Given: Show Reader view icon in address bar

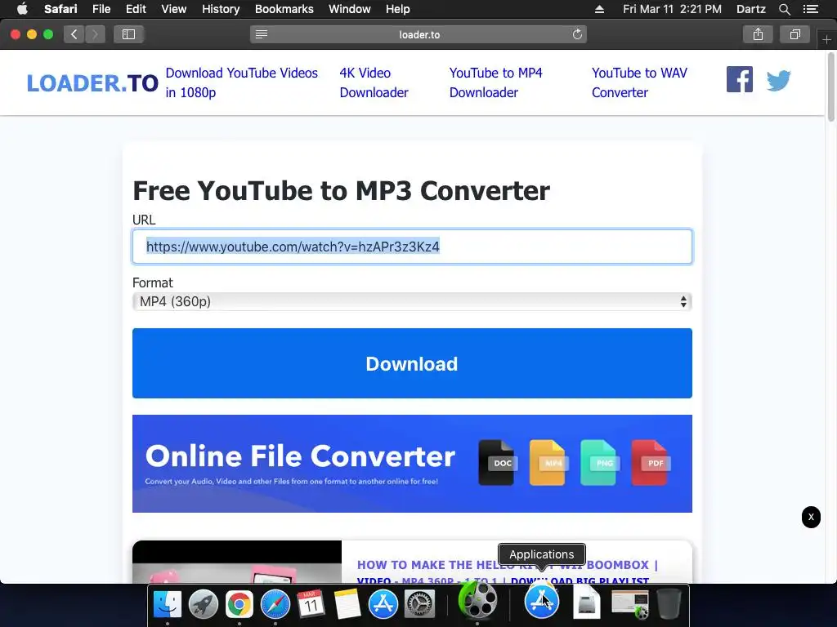Looking at the screenshot, I should coord(261,34).
